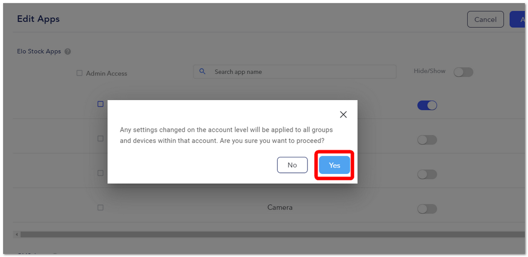Check the Admin Access checkbox
Image resolution: width=528 pixels, height=257 pixels.
pyautogui.click(x=79, y=73)
